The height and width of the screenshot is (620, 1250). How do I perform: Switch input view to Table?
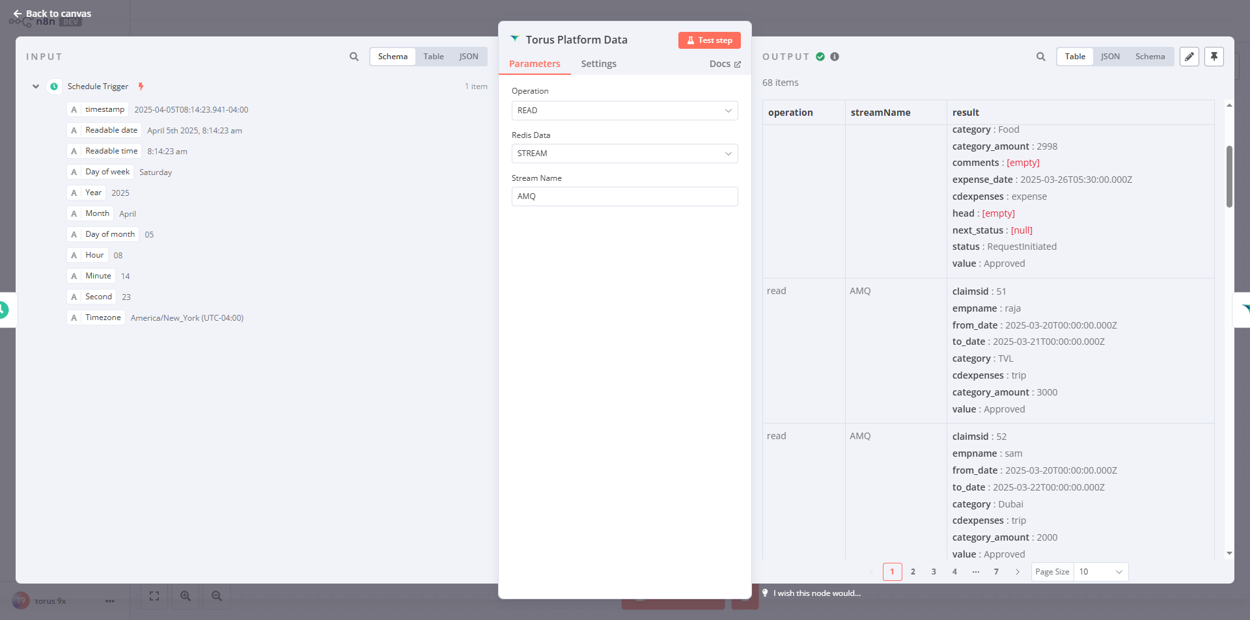tap(433, 57)
